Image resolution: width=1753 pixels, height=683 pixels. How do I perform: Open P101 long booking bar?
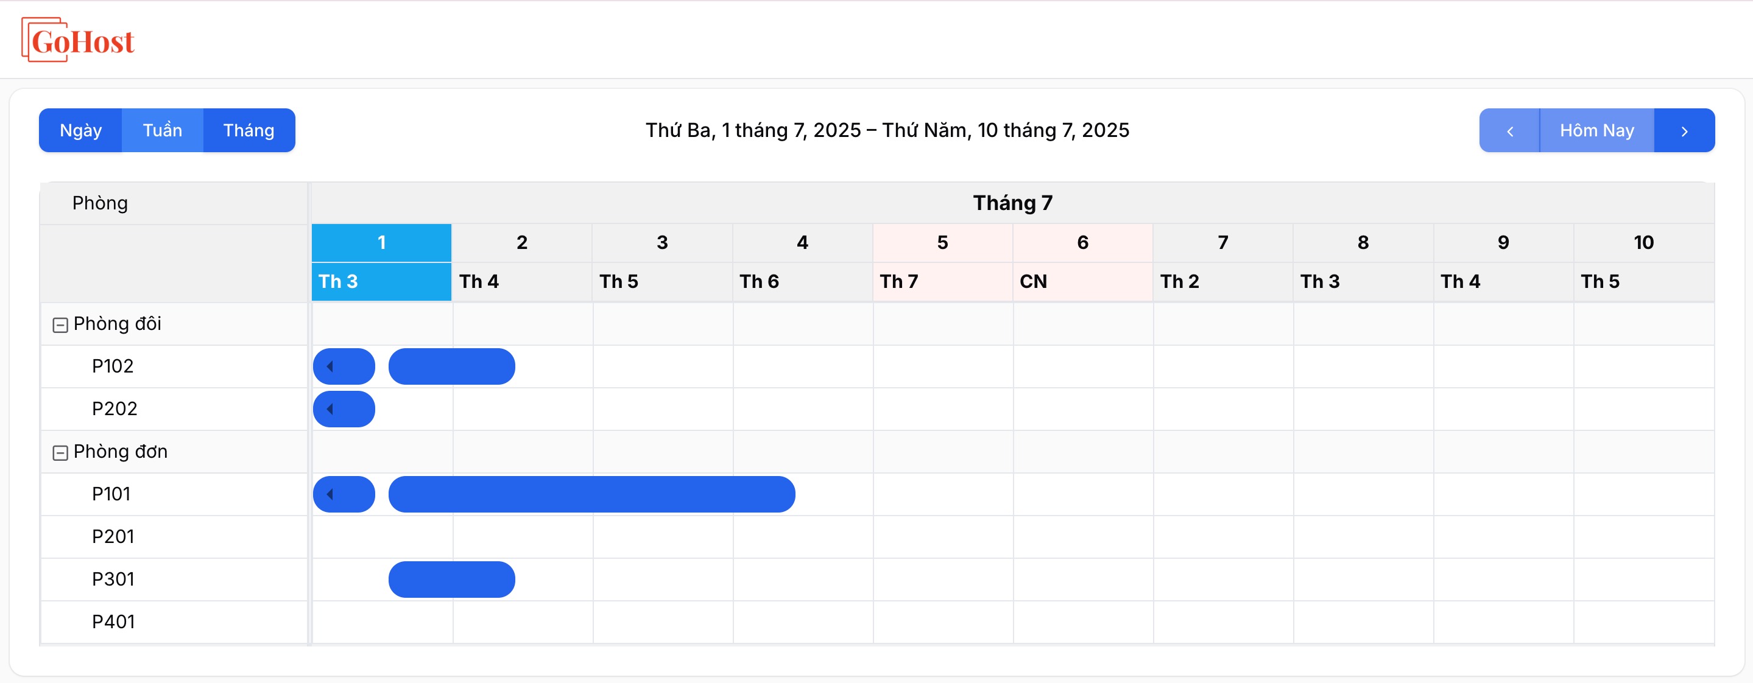591,494
